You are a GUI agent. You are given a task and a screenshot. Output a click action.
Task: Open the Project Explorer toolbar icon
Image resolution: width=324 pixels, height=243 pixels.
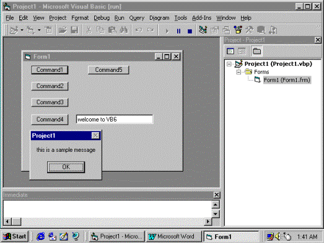pyautogui.click(x=203, y=30)
